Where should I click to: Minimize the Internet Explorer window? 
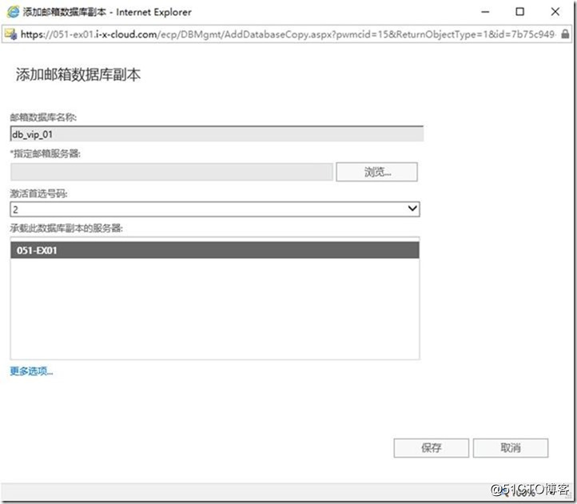pyautogui.click(x=486, y=12)
